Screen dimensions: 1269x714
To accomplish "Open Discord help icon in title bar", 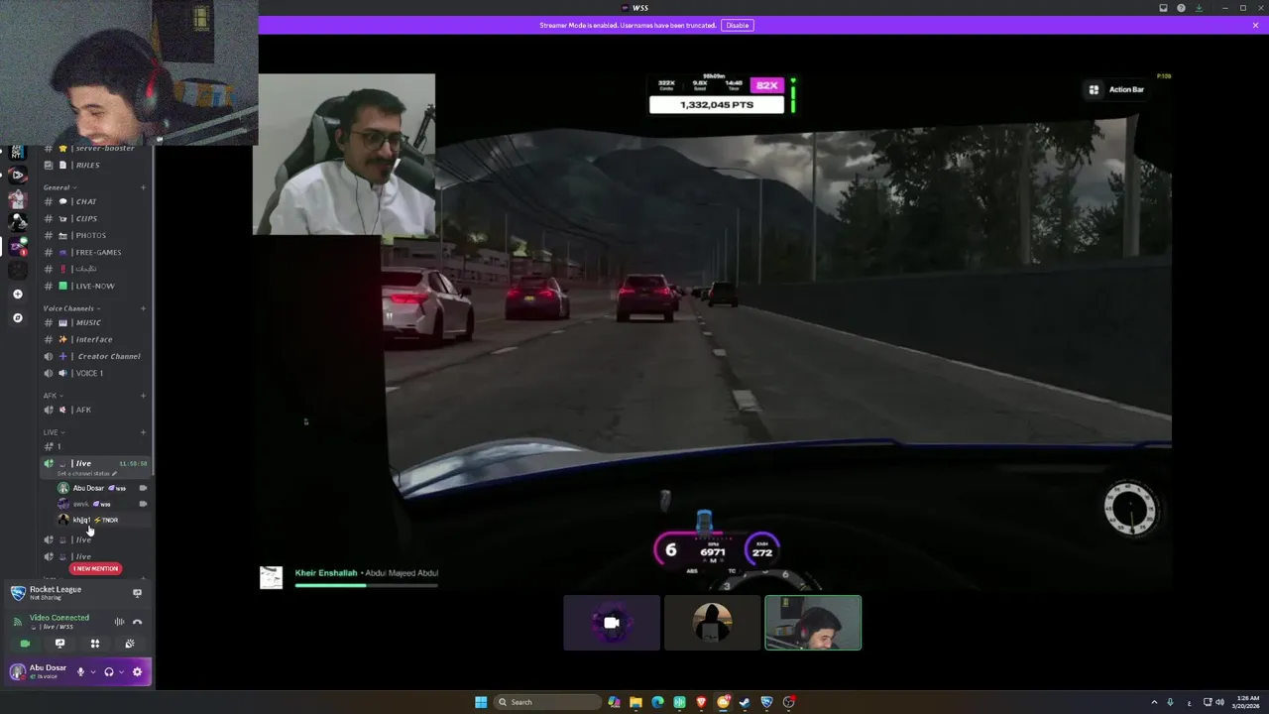I will 1181,8.
